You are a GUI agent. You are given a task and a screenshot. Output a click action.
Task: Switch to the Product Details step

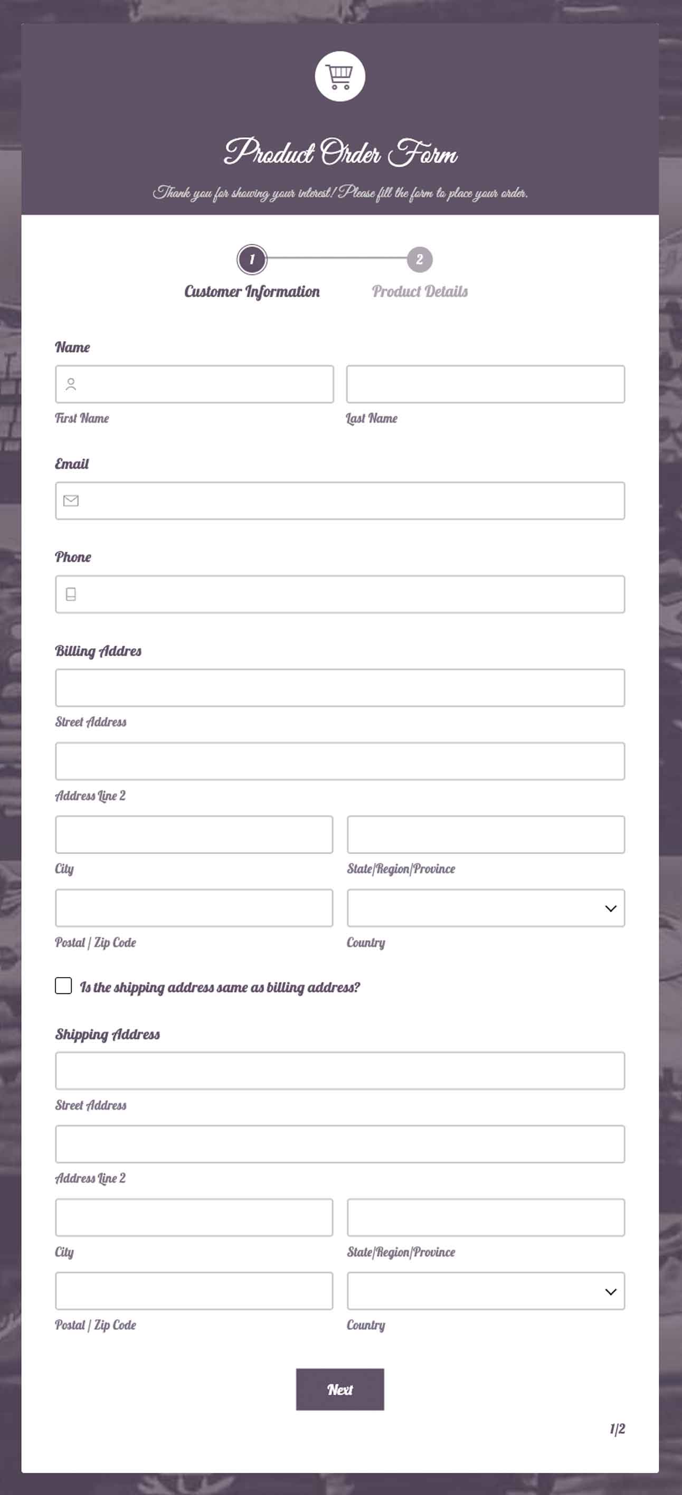[420, 292]
